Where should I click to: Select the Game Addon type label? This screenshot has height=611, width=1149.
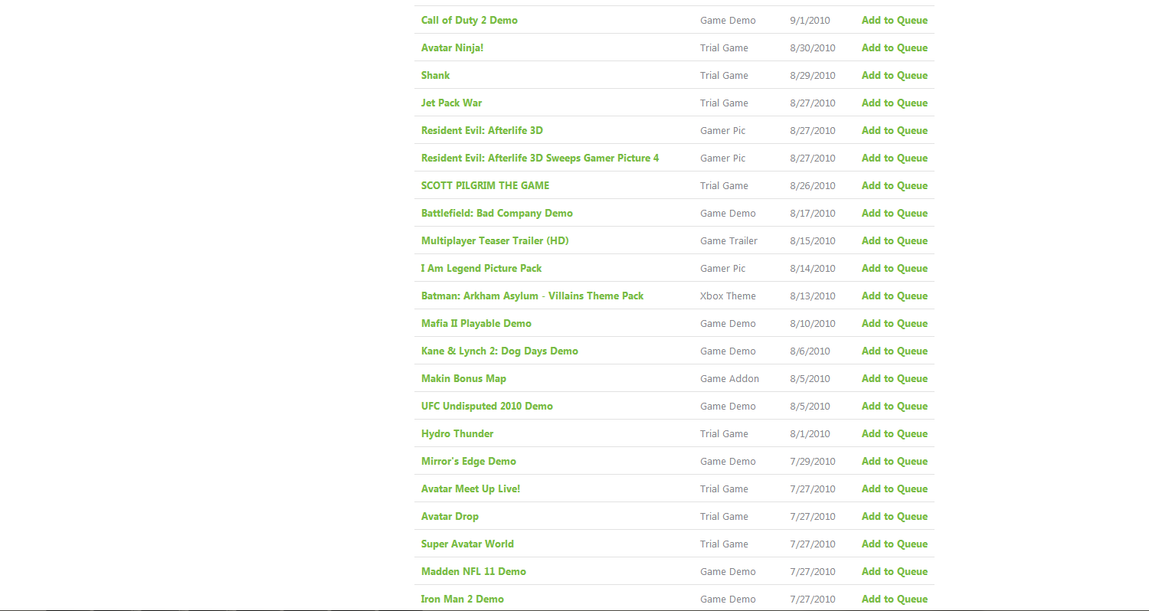click(x=729, y=379)
